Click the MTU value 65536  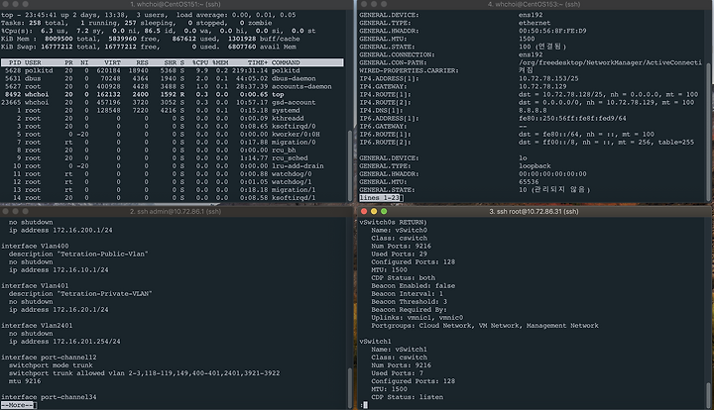(529, 182)
